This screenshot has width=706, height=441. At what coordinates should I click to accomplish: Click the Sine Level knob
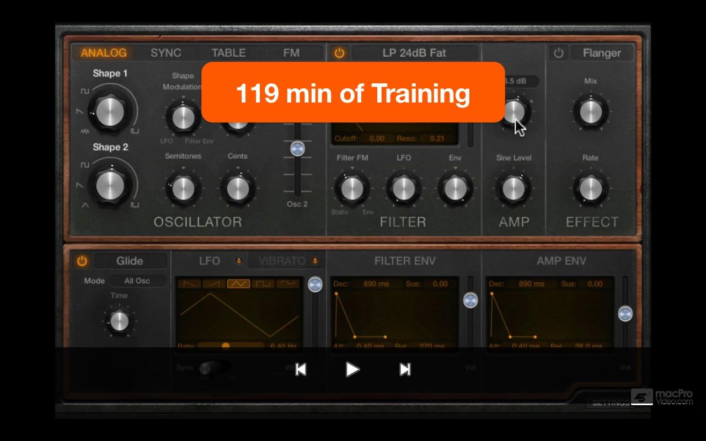(514, 189)
